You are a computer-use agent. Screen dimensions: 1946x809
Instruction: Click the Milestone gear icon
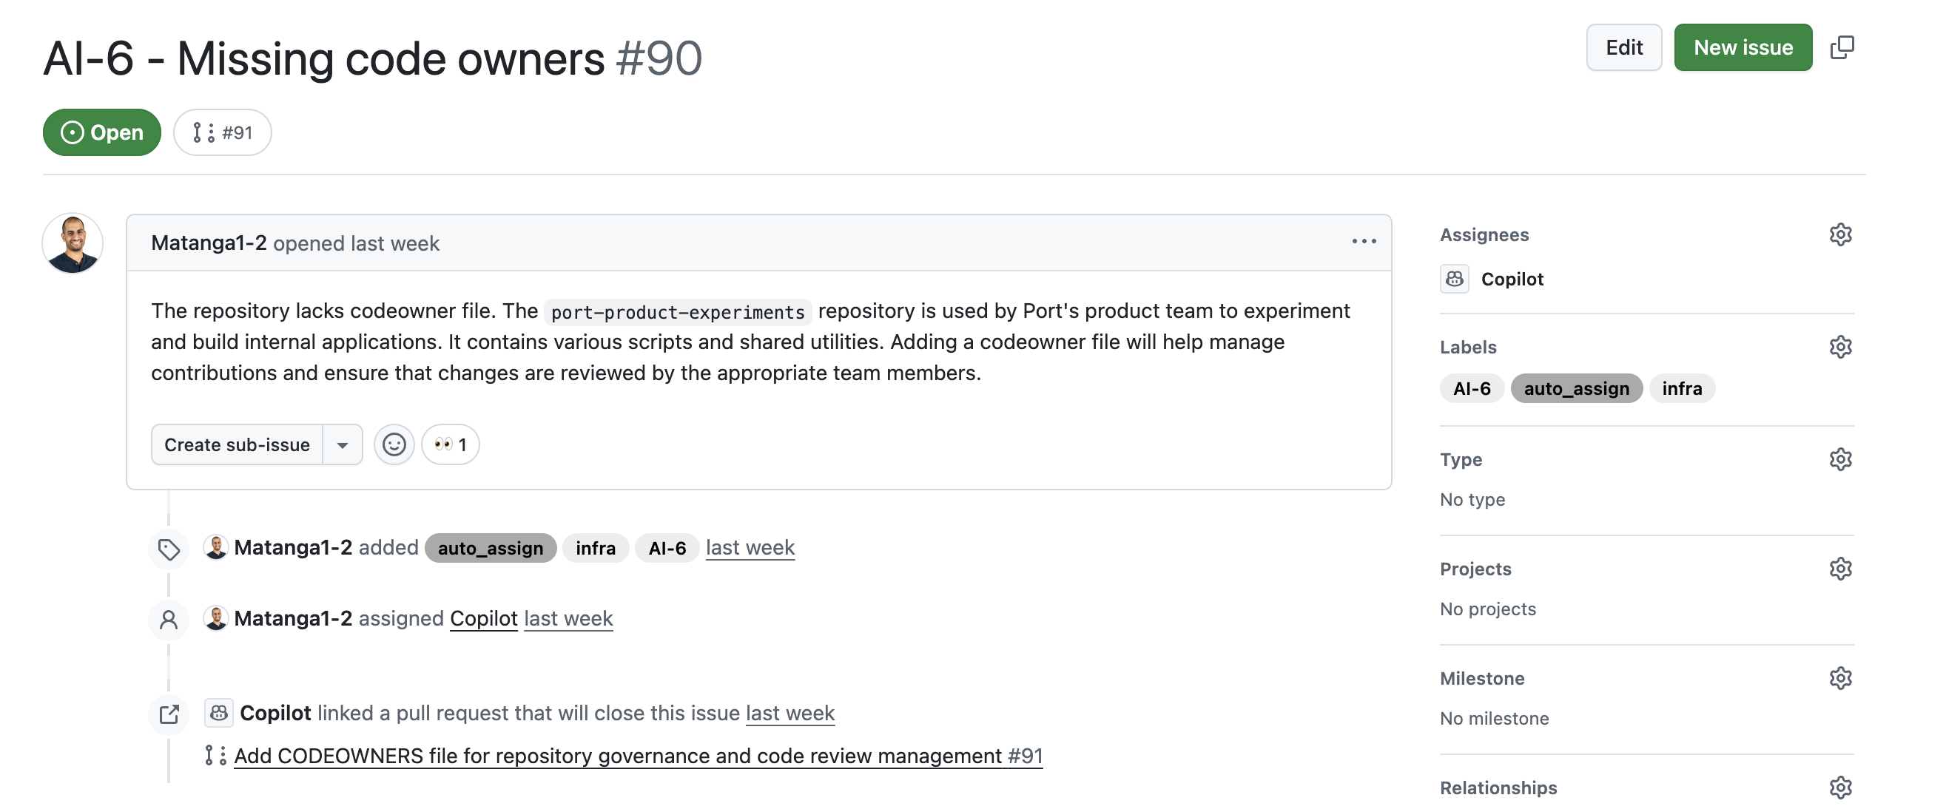pyautogui.click(x=1840, y=678)
